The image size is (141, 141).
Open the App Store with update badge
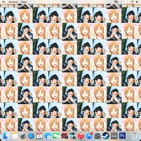pos(89,136)
